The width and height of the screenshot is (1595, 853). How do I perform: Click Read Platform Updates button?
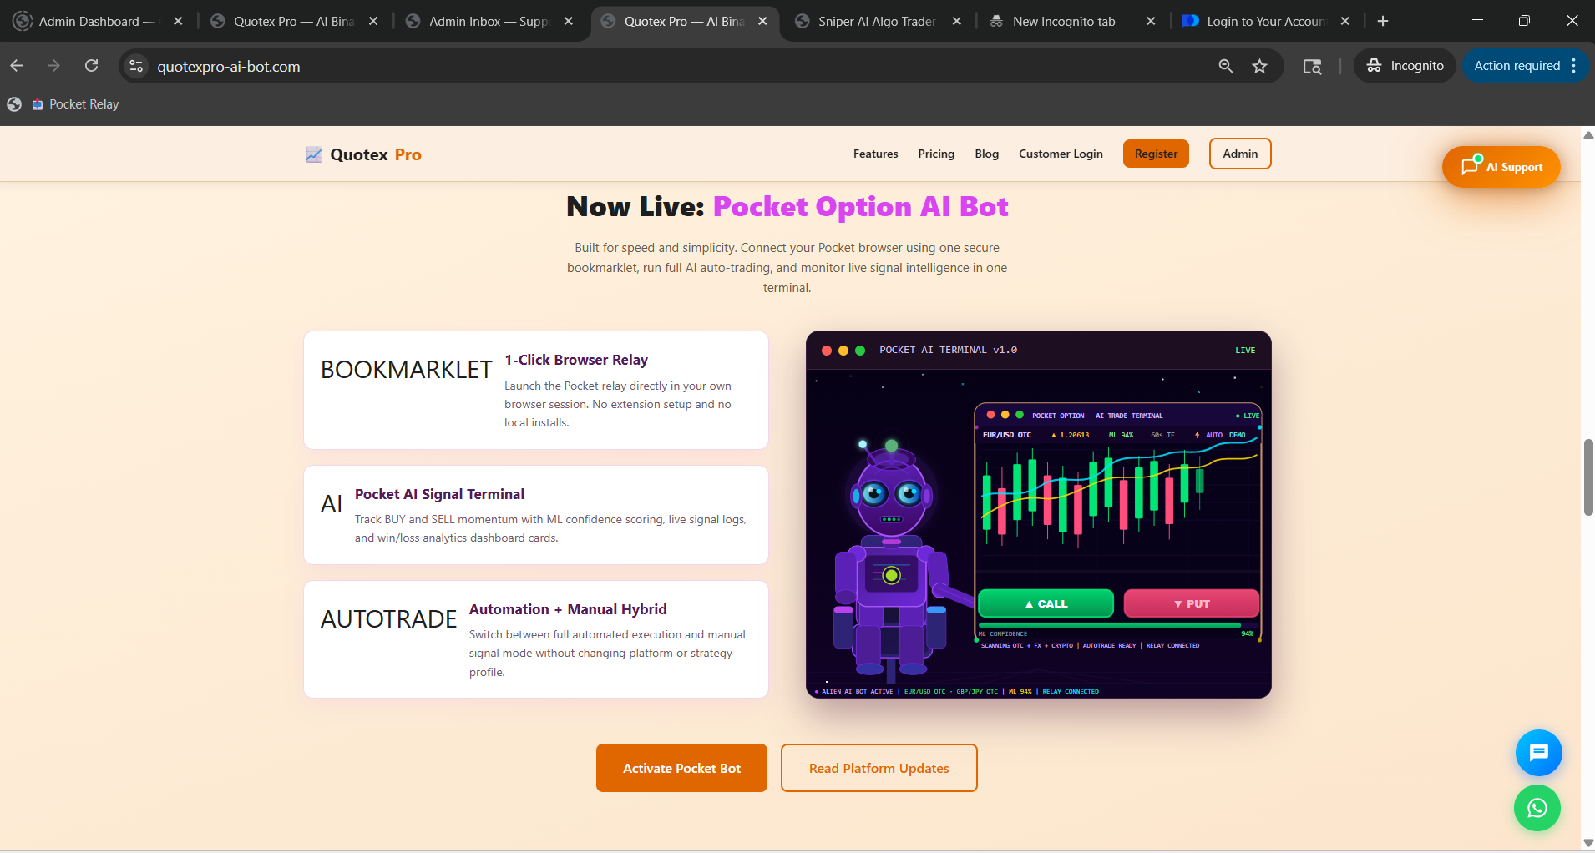pos(879,768)
